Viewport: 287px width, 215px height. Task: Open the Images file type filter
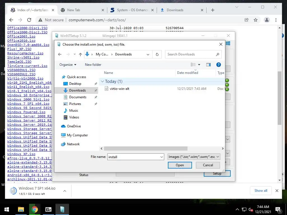pyautogui.click(x=194, y=157)
